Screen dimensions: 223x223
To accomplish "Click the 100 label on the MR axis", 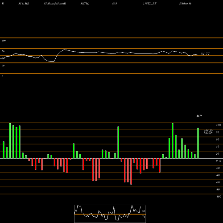I will tap(218, 125).
